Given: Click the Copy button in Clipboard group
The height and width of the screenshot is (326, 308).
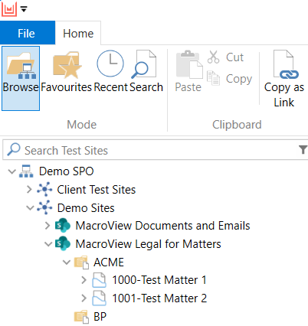Looking at the screenshot, I should point(230,79).
